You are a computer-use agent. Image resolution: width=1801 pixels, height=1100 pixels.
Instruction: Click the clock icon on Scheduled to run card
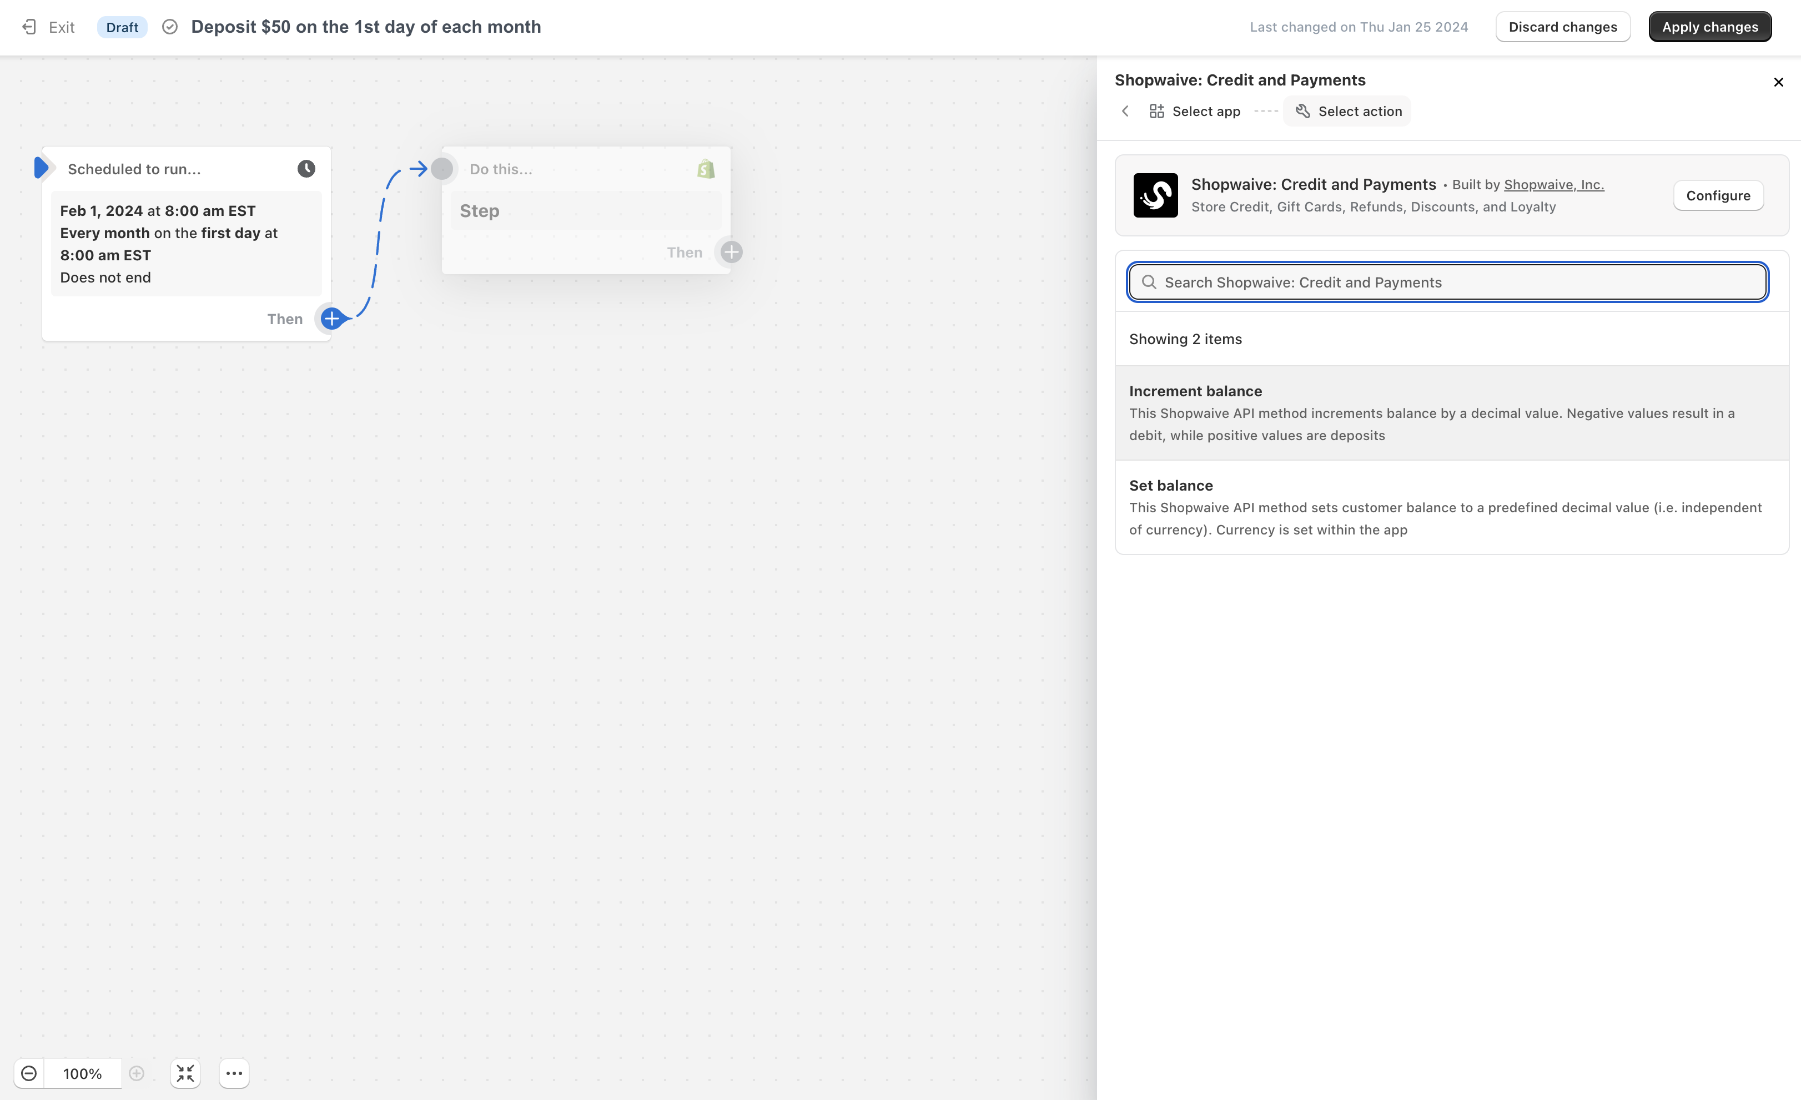tap(306, 169)
